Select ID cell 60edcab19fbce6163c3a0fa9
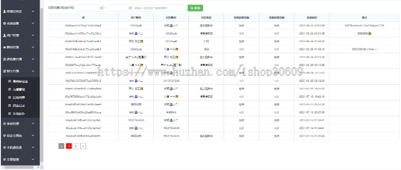 click(83, 128)
